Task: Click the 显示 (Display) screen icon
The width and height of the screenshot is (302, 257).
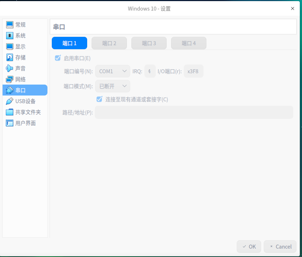Action: (9, 47)
